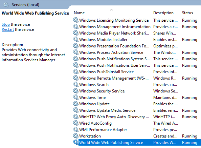Click 'The Wired A...' description cell
Image resolution: width=201 pixels, height=148 pixels.
[x=165, y=123]
